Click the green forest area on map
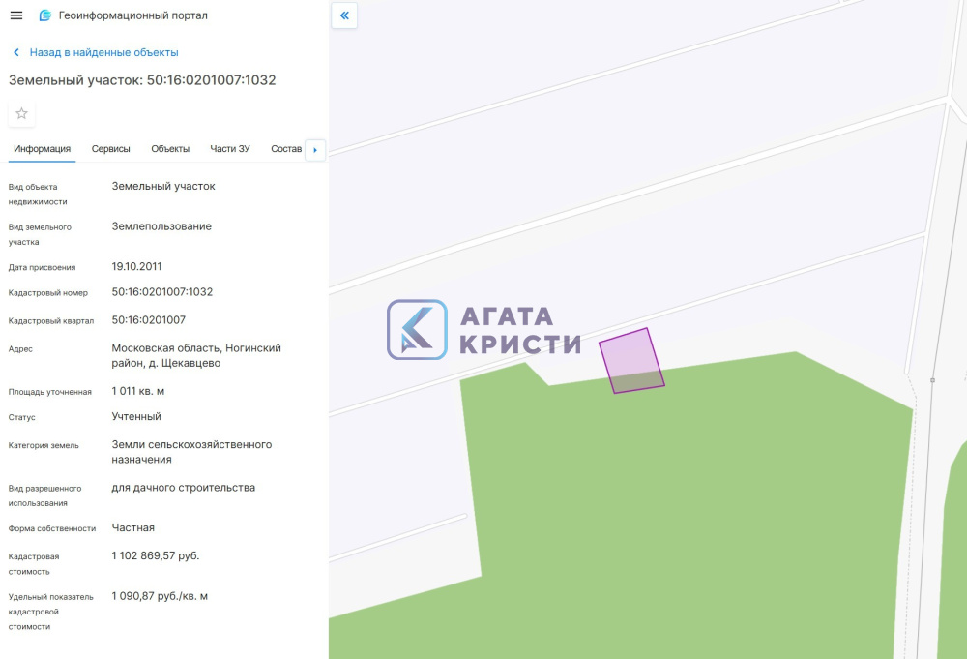 tap(677, 503)
